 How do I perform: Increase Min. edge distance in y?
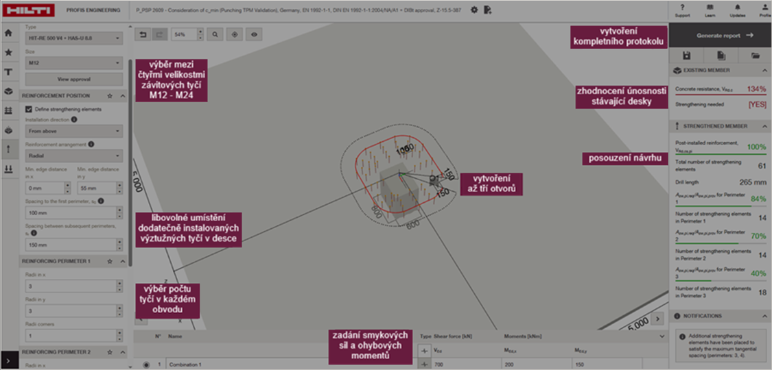(x=119, y=185)
